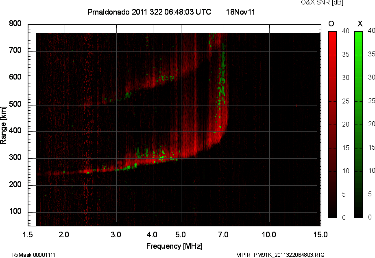The height and width of the screenshot is (258, 375).
Task: Click the 15 label on O colorbar
Action: [346, 148]
